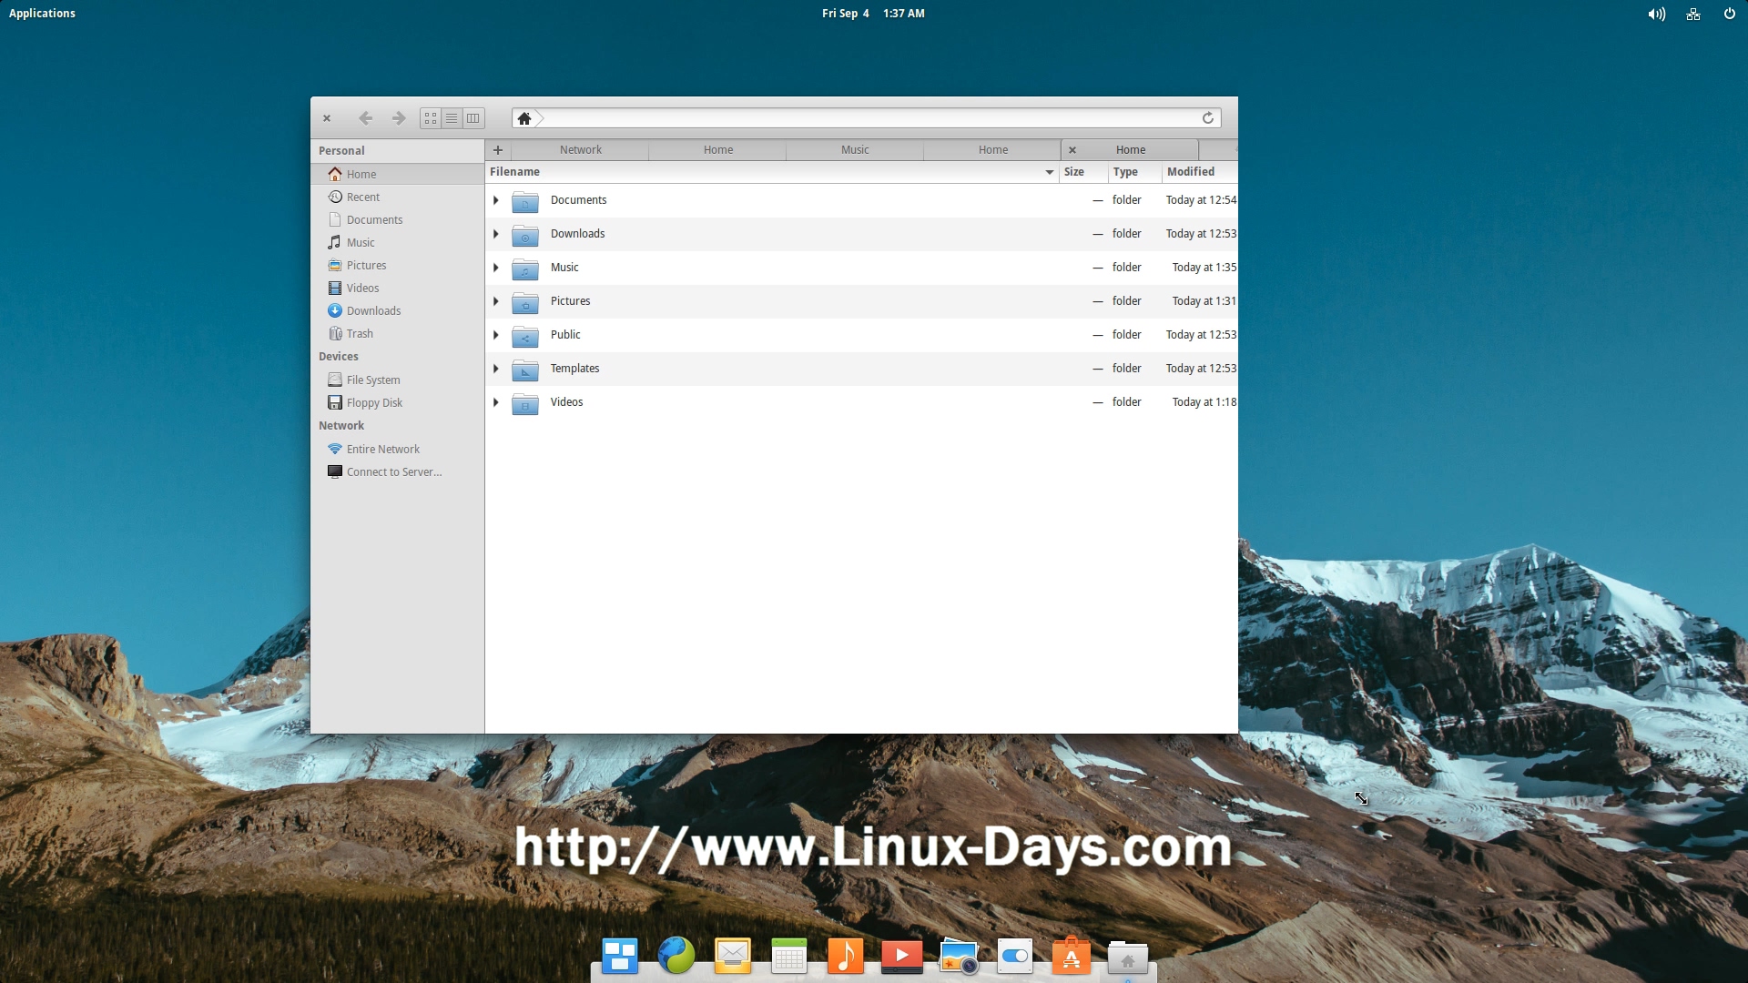Sort by the Modified column header
The image size is (1748, 983).
pos(1191,172)
